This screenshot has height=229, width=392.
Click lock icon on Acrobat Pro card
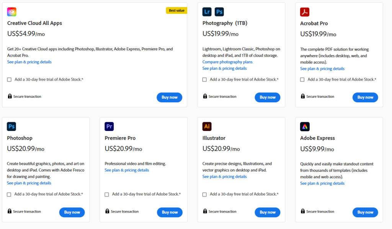pos(303,96)
